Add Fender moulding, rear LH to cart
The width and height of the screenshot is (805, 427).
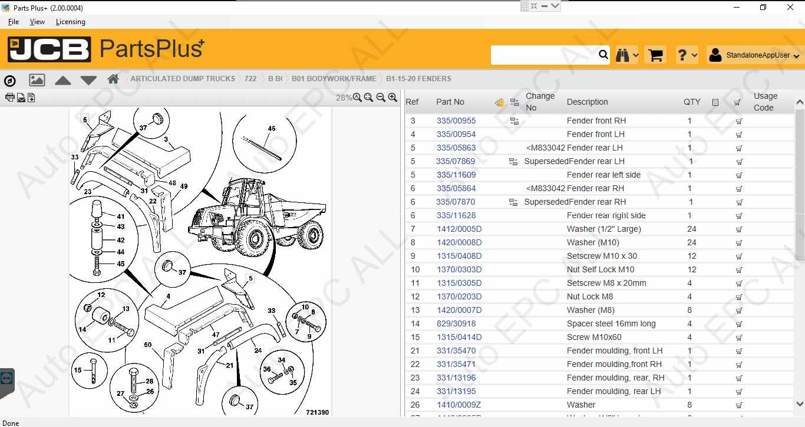click(739, 392)
